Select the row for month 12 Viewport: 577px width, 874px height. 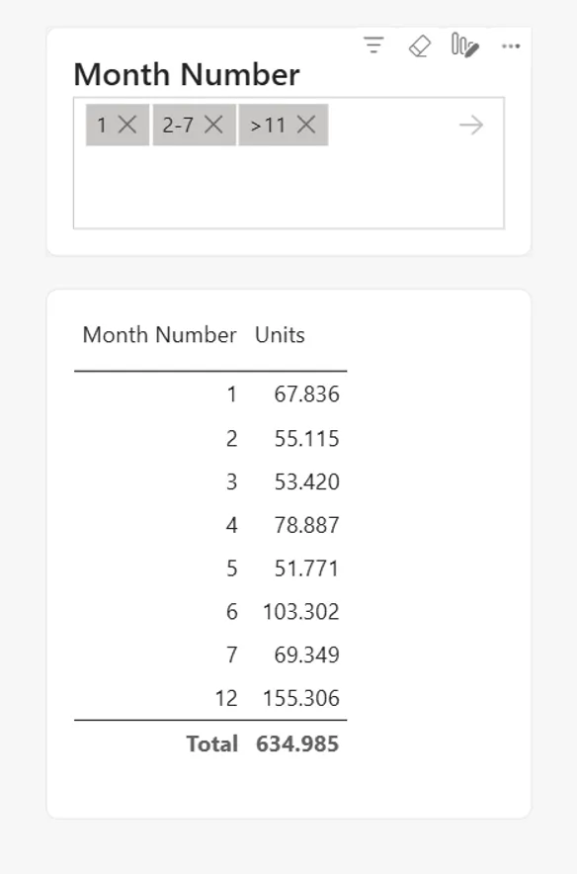pyautogui.click(x=210, y=698)
